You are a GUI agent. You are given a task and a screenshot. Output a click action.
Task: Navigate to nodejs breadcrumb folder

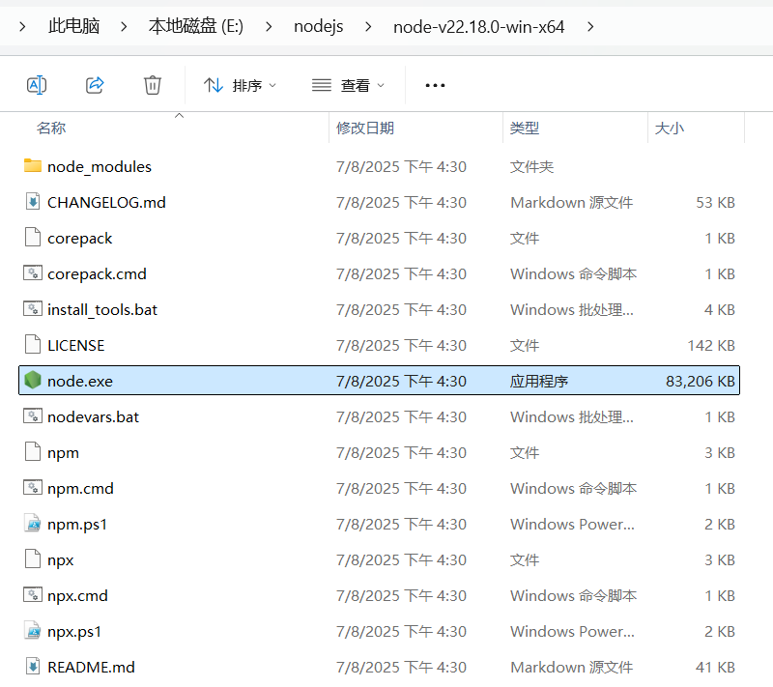point(319,26)
